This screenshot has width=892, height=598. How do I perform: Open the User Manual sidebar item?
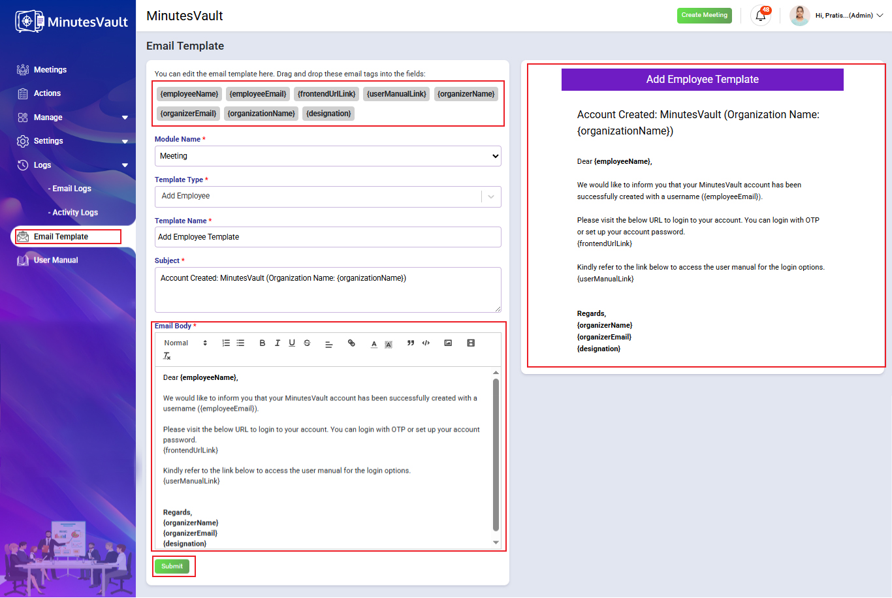pos(56,260)
